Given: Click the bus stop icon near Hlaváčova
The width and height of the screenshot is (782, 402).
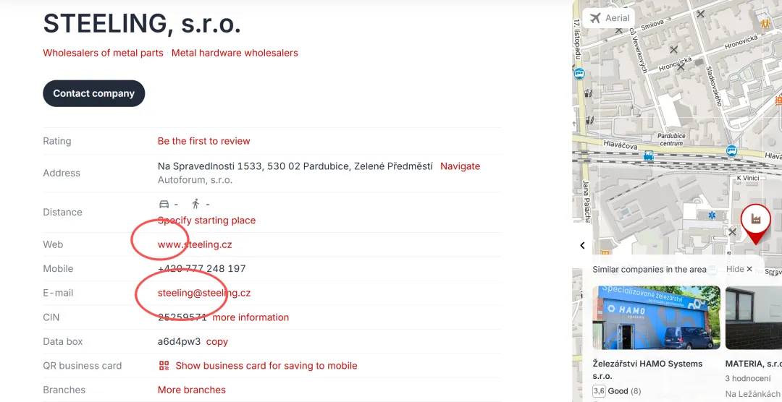Looking at the screenshot, I should pyautogui.click(x=731, y=150).
